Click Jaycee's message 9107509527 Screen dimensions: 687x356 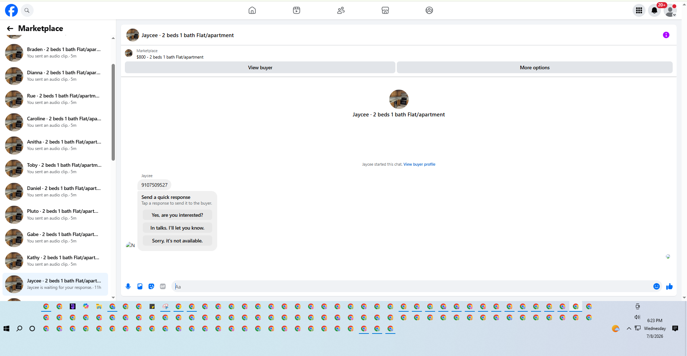tap(155, 185)
